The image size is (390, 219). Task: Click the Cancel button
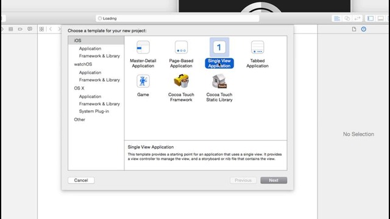click(x=81, y=180)
